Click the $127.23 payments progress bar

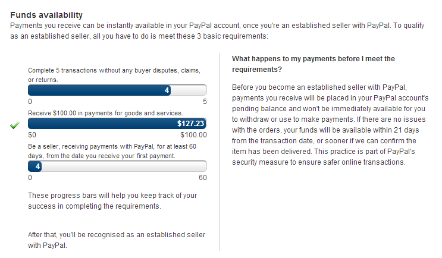point(117,124)
